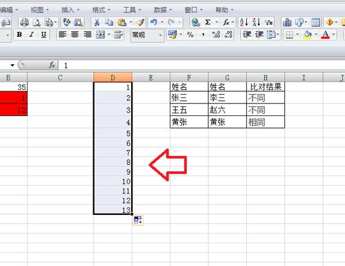Click the formula bar input showing 1
The height and width of the screenshot is (266, 345).
201,66
